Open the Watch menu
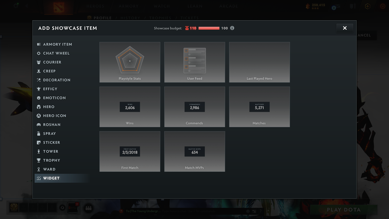Image resolution: width=389 pixels, height=219 pixels. coord(162,6)
